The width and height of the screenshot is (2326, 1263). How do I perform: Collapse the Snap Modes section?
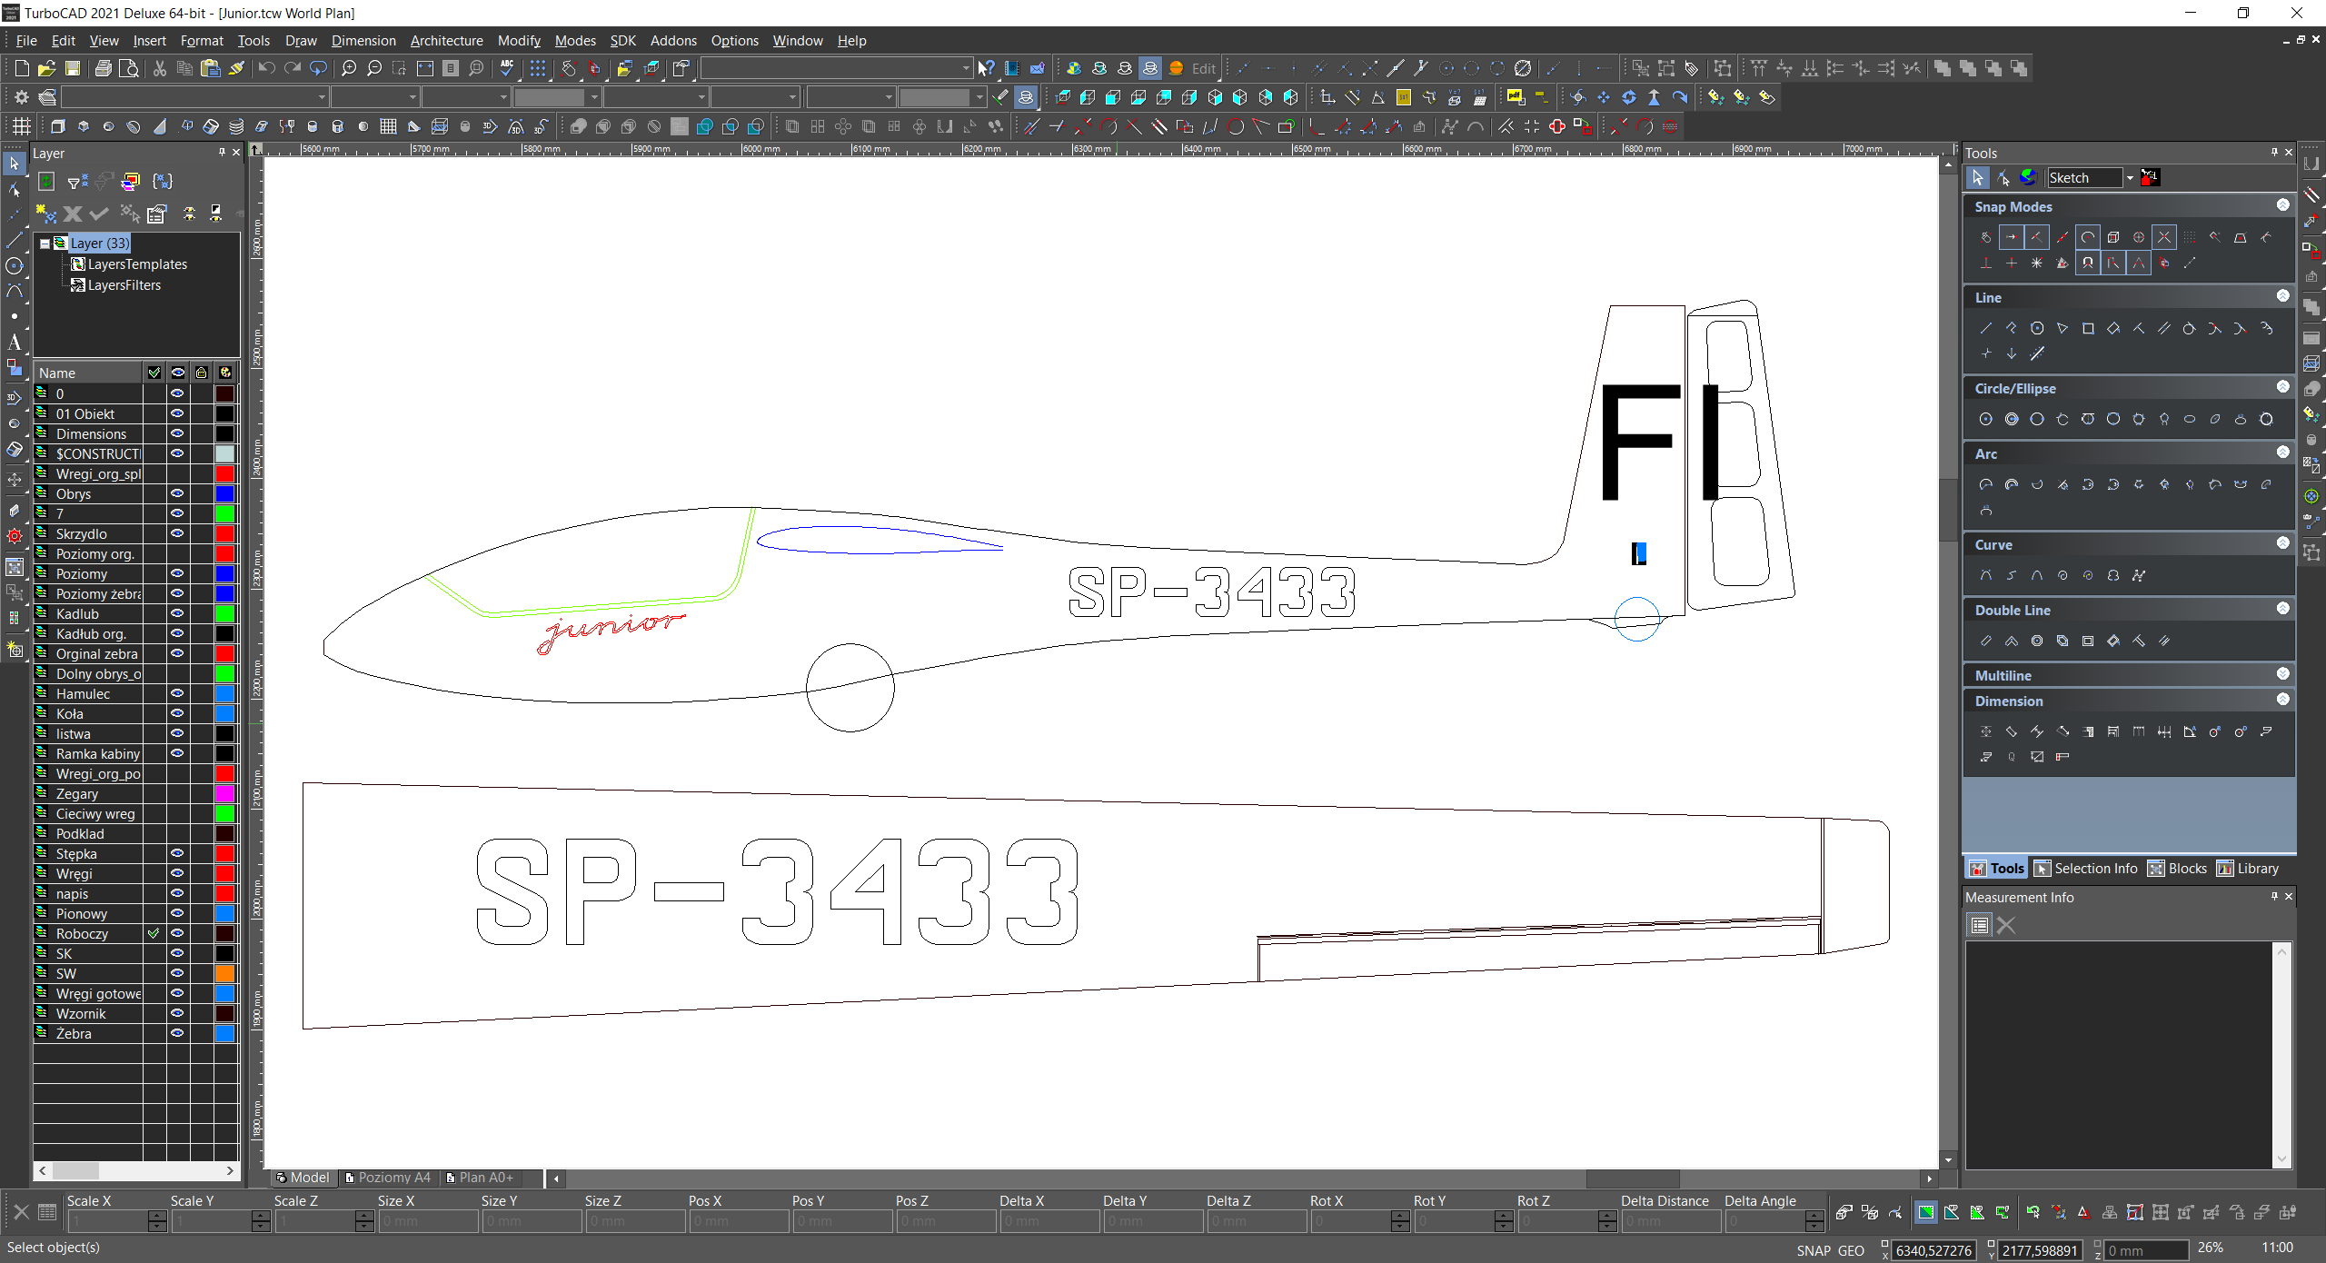pyautogui.click(x=2282, y=206)
